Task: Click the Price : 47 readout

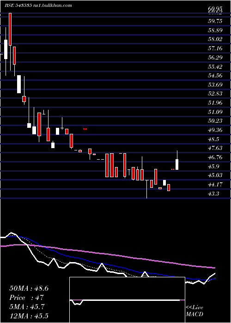Action: coord(26,298)
